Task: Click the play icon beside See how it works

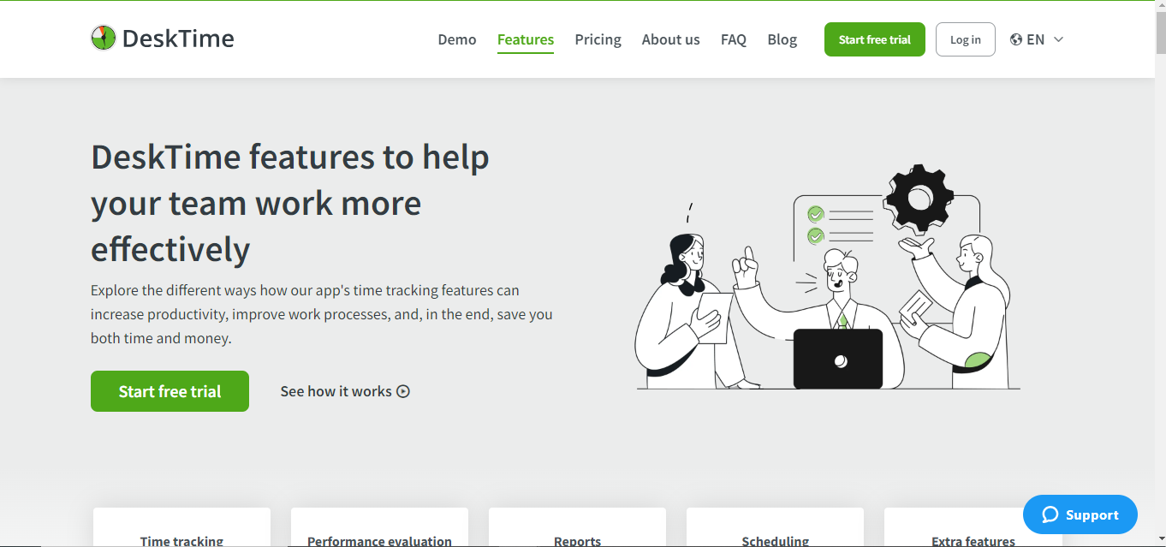Action: [403, 391]
